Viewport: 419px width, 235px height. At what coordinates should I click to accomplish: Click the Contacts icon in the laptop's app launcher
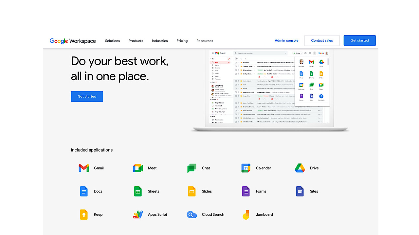pyautogui.click(x=321, y=96)
